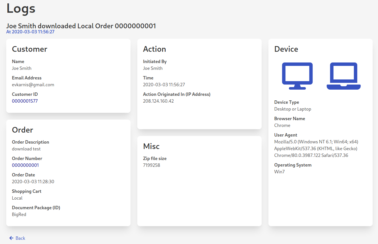The width and height of the screenshot is (378, 244).
Task: Click the Operating System value Win7
Action: (279, 172)
